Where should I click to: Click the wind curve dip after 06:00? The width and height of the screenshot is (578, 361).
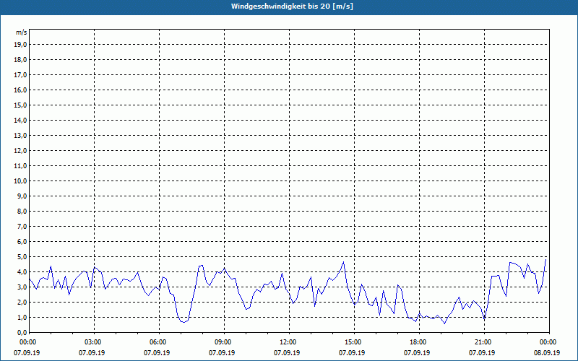[184, 322]
